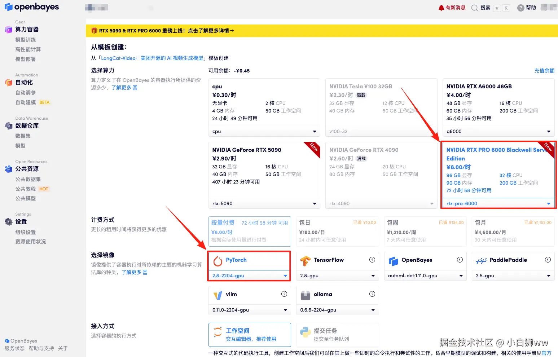Open 资源使用状况 in settings
Viewport: 558px width, 357px height.
pos(31,242)
